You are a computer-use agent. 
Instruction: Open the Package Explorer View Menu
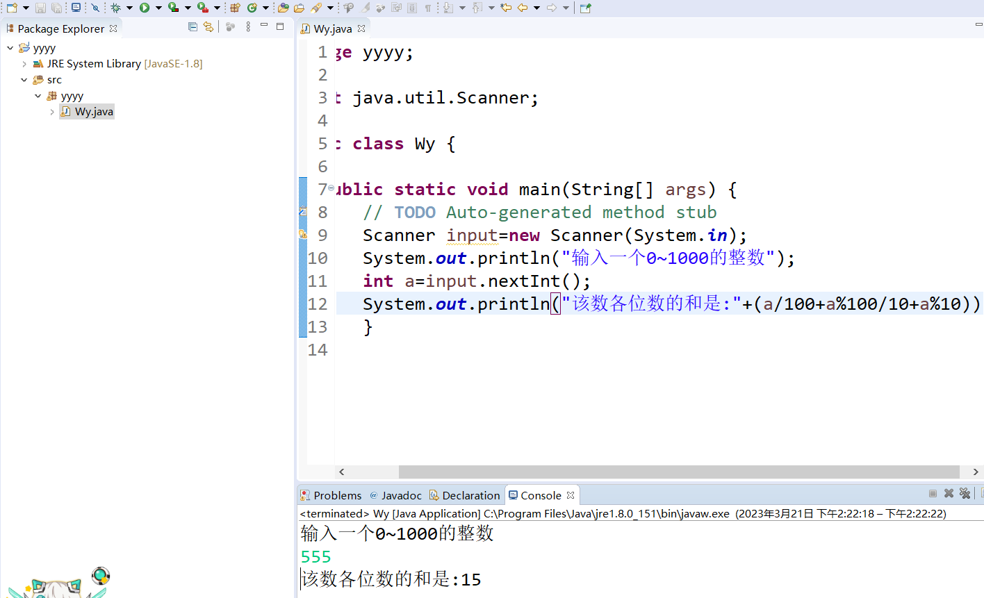point(248,27)
